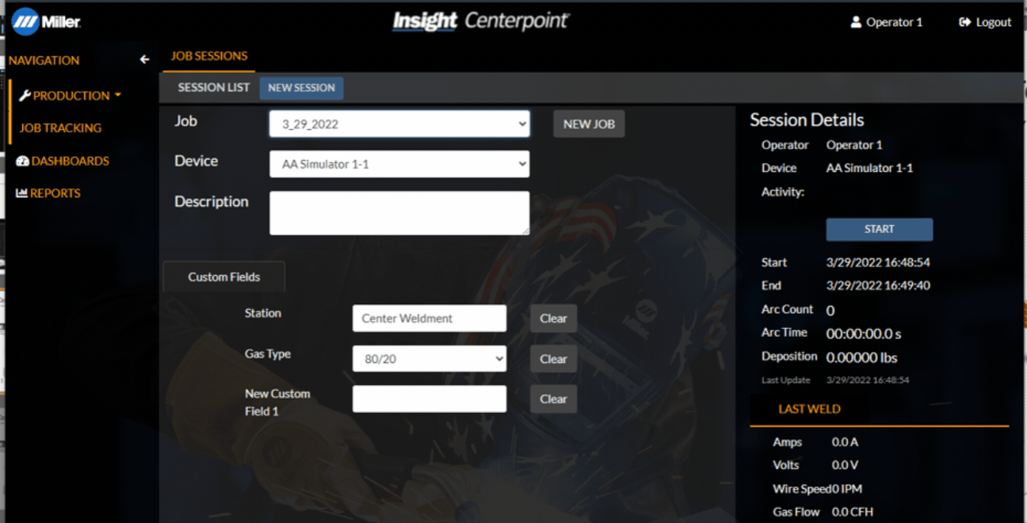Open the Custom Fields tab
Screen dimensions: 1027x523
223,277
